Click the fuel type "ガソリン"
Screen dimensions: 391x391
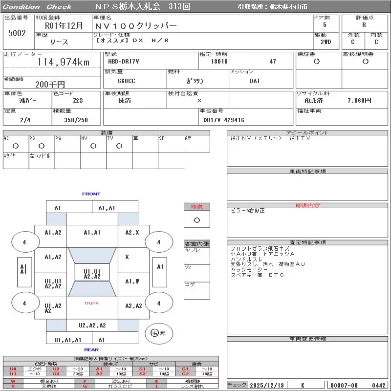coord(195,81)
